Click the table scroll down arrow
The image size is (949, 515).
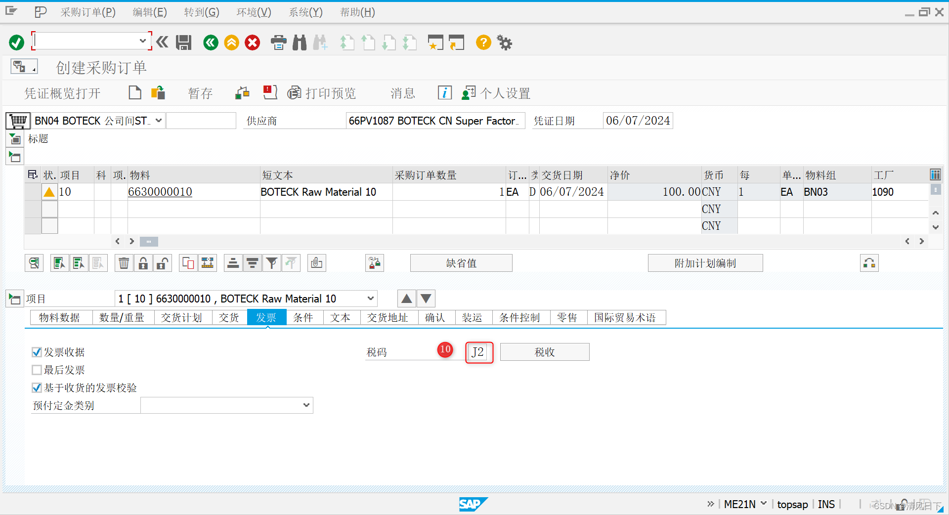(x=936, y=227)
